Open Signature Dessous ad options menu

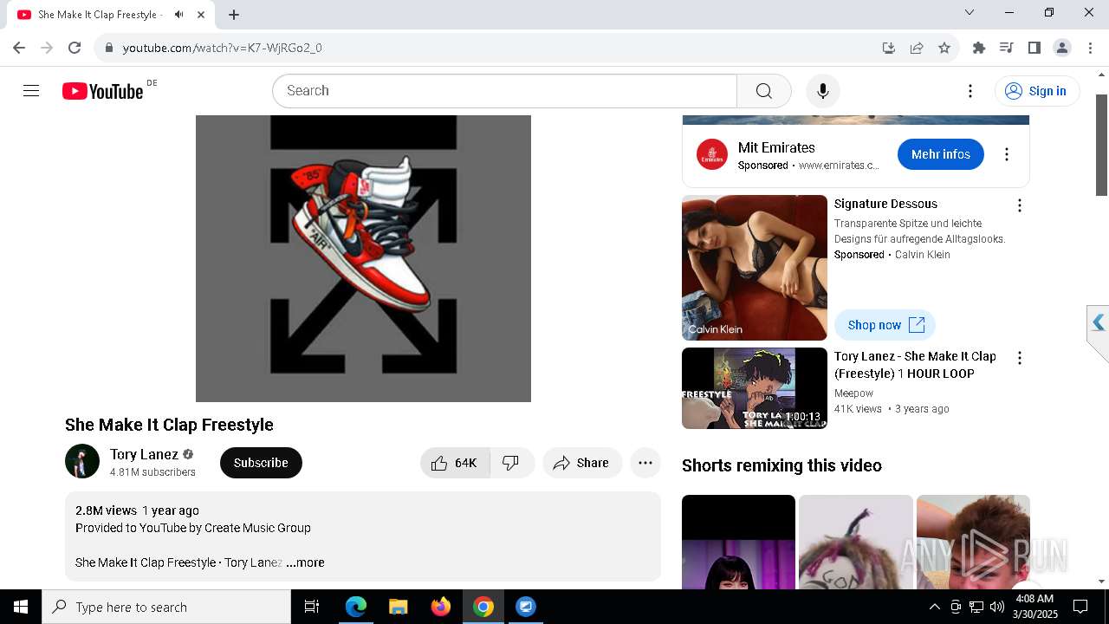click(x=1020, y=205)
